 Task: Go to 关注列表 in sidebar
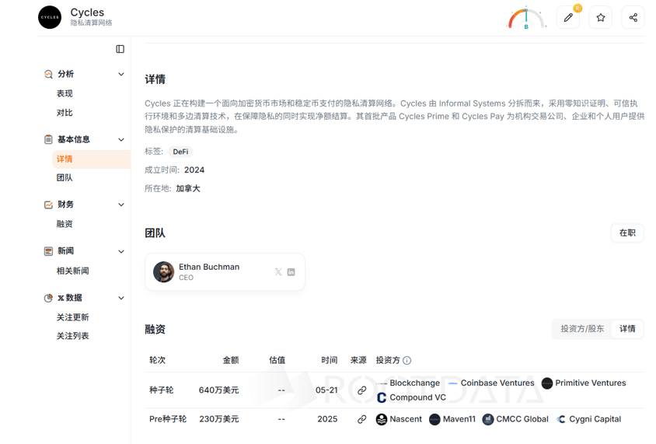pyautogui.click(x=73, y=336)
